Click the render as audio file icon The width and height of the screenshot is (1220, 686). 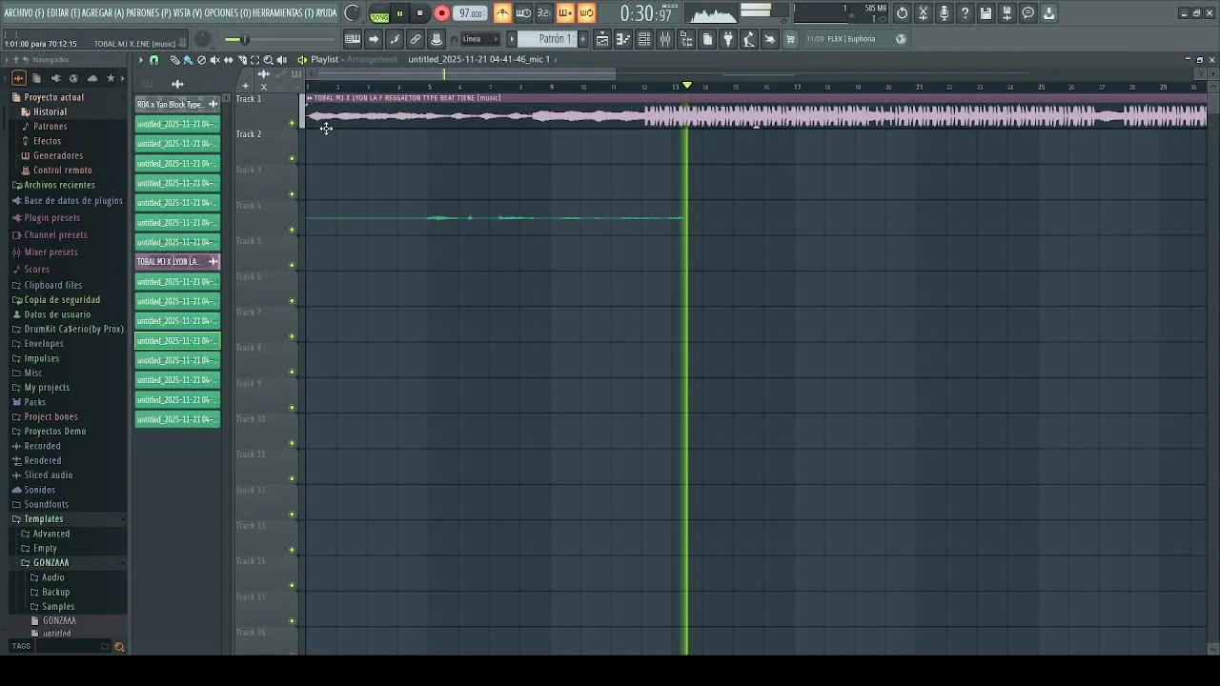1006,13
